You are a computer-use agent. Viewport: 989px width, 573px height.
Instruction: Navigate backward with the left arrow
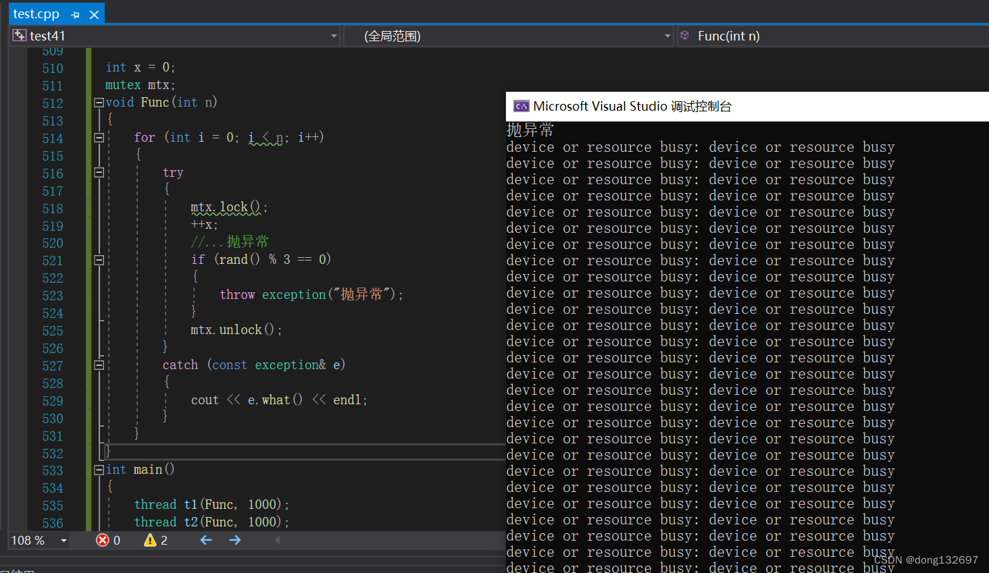pos(206,540)
